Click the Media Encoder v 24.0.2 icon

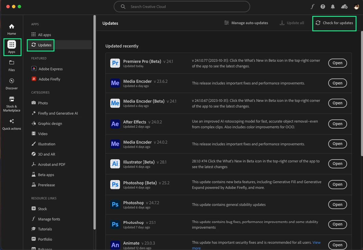(x=115, y=144)
